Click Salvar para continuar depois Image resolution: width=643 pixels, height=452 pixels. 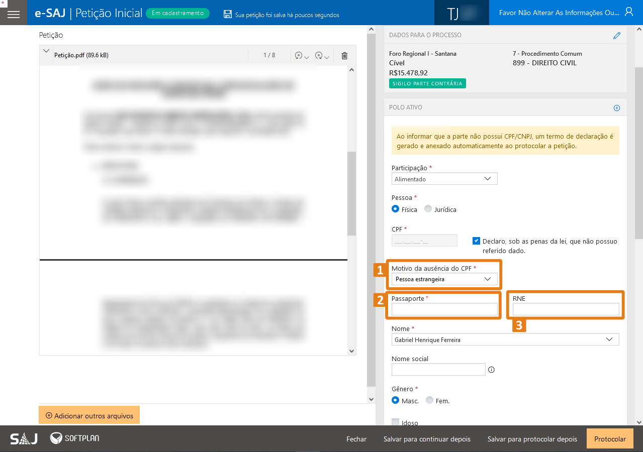(x=427, y=439)
